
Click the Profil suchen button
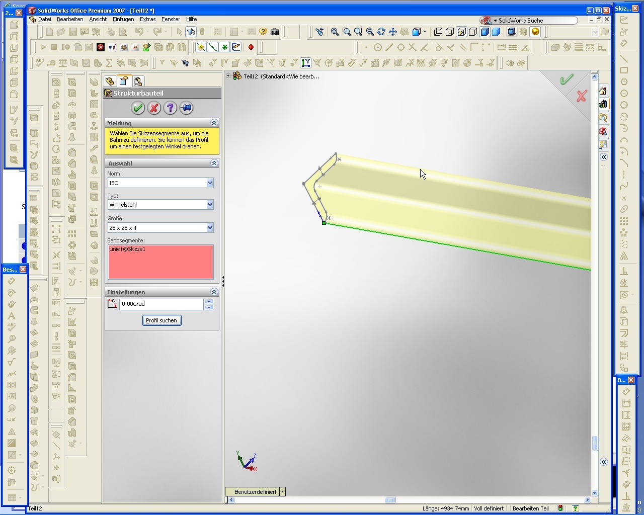[162, 320]
